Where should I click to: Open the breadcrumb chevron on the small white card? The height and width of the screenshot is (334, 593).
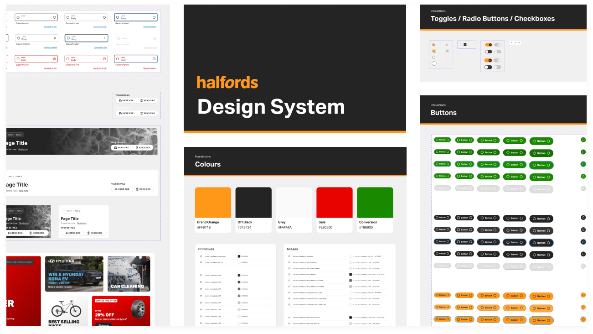click(x=64, y=211)
